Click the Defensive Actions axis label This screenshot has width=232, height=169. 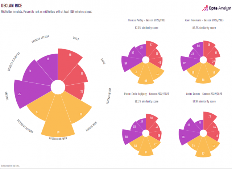pyautogui.click(x=25, y=126)
